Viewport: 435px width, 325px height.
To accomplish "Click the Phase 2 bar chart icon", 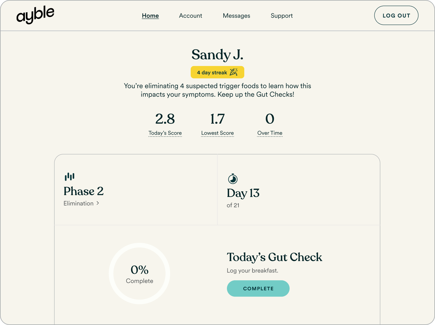I will click(69, 176).
